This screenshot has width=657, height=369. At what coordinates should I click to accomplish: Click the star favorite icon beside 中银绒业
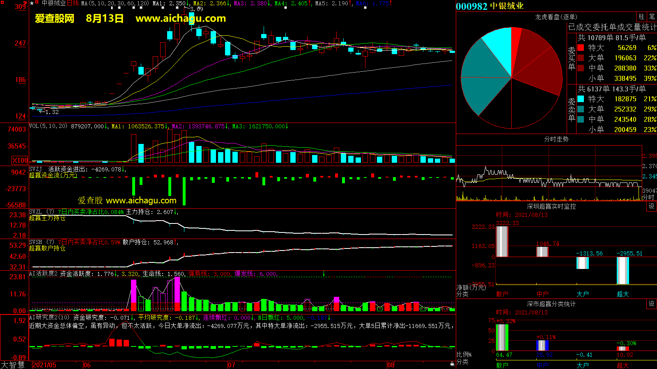[32, 3]
